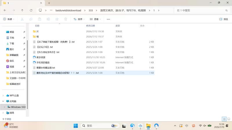The image size is (232, 130).
Task: Refresh the current folder view
Action: pyautogui.click(x=31, y=10)
